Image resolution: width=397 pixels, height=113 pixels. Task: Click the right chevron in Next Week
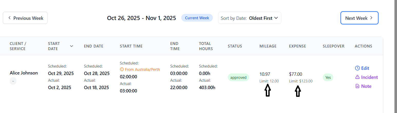coord(371,18)
